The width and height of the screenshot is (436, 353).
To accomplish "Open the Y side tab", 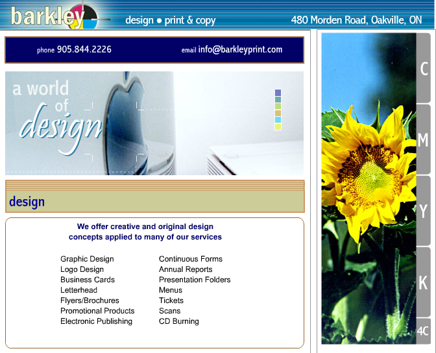I will tap(424, 211).
